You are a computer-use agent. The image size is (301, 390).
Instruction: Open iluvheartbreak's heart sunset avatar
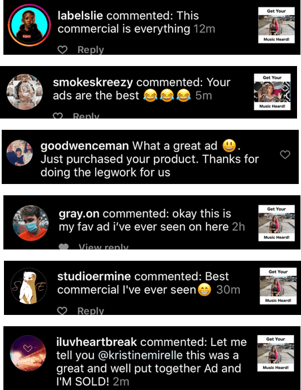(x=28, y=353)
